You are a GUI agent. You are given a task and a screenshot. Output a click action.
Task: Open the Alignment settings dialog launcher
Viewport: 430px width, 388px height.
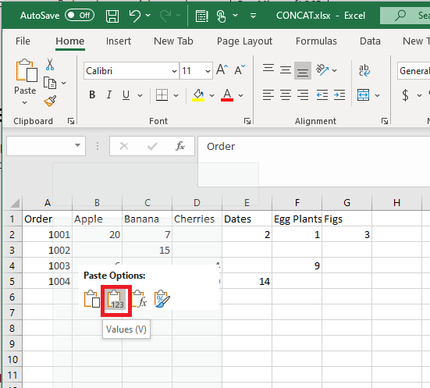385,121
